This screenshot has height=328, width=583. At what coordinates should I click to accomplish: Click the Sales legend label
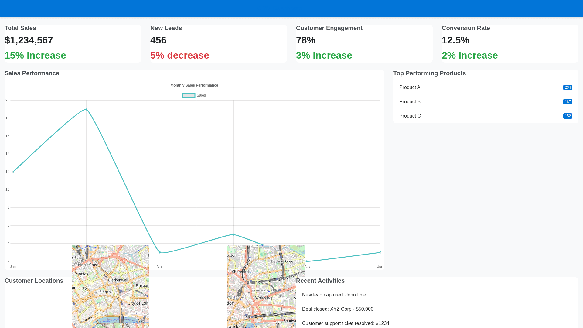point(201,95)
